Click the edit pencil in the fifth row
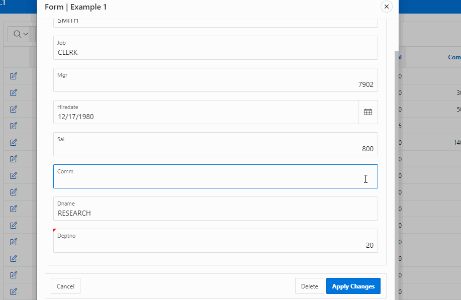This screenshot has width=461, height=300. [14, 142]
